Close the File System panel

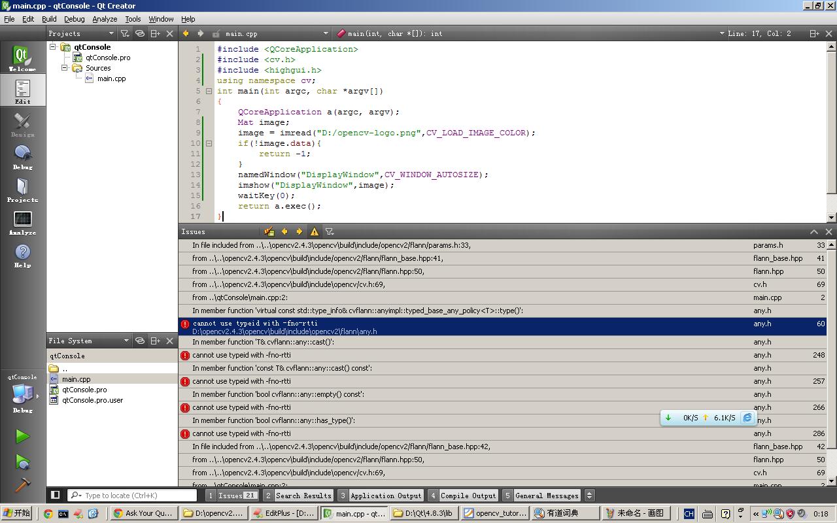170,341
